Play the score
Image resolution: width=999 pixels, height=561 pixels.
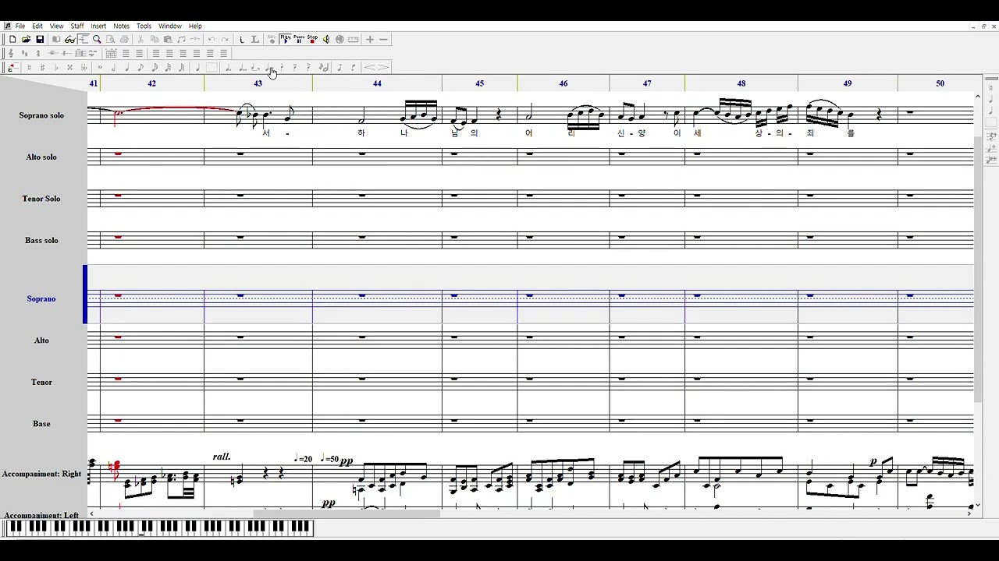(286, 39)
